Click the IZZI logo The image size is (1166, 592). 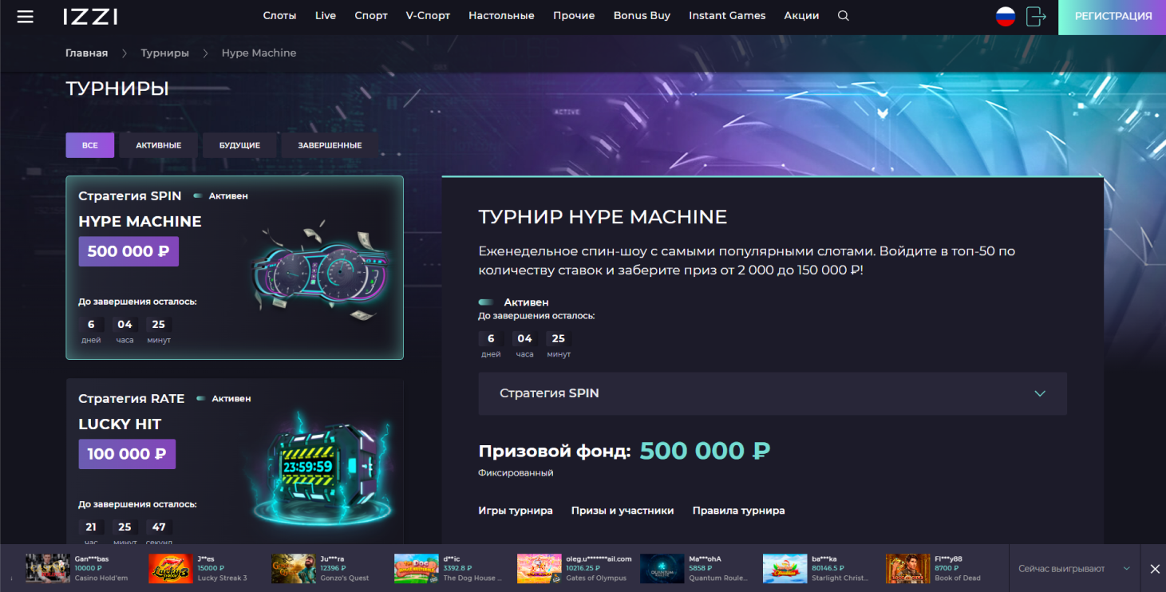90,16
